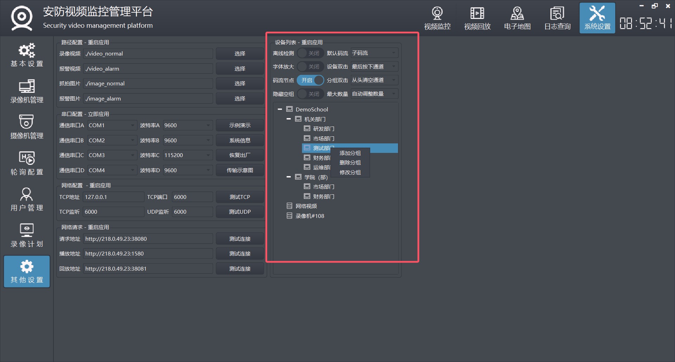Select 录像机管理 in the sidebar
Image resolution: width=675 pixels, height=362 pixels.
[x=27, y=91]
